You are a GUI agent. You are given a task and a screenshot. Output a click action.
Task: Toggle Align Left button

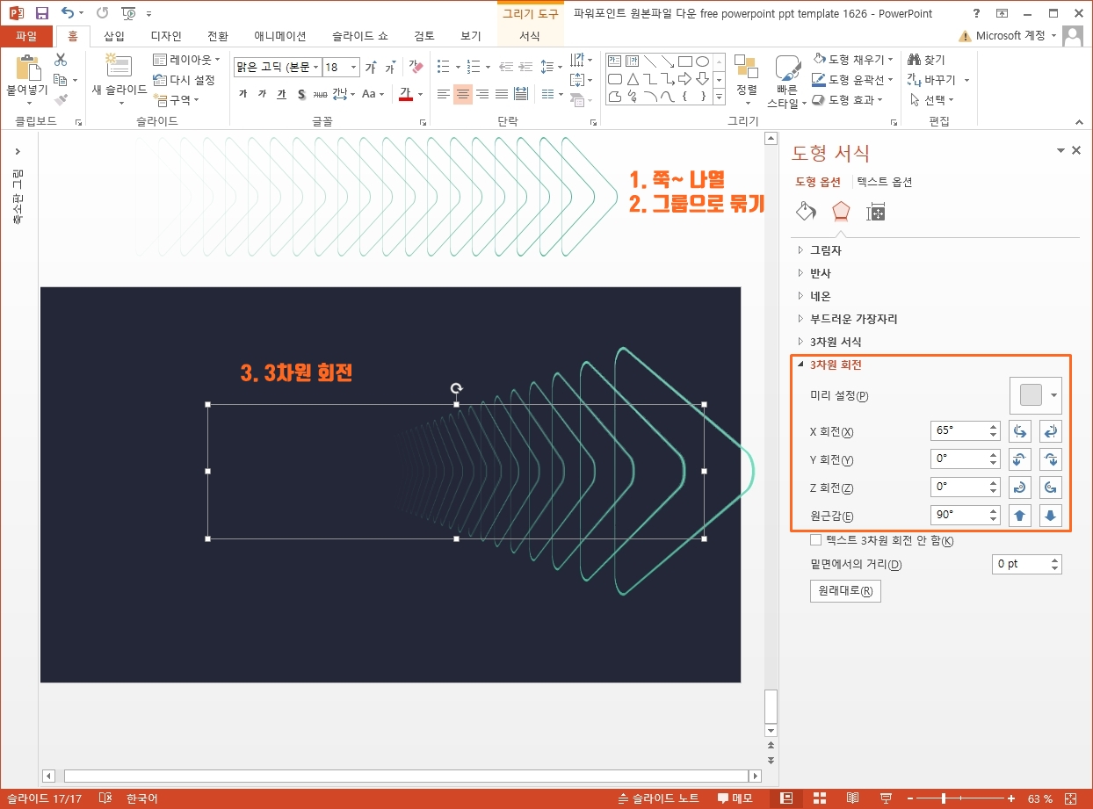click(443, 94)
